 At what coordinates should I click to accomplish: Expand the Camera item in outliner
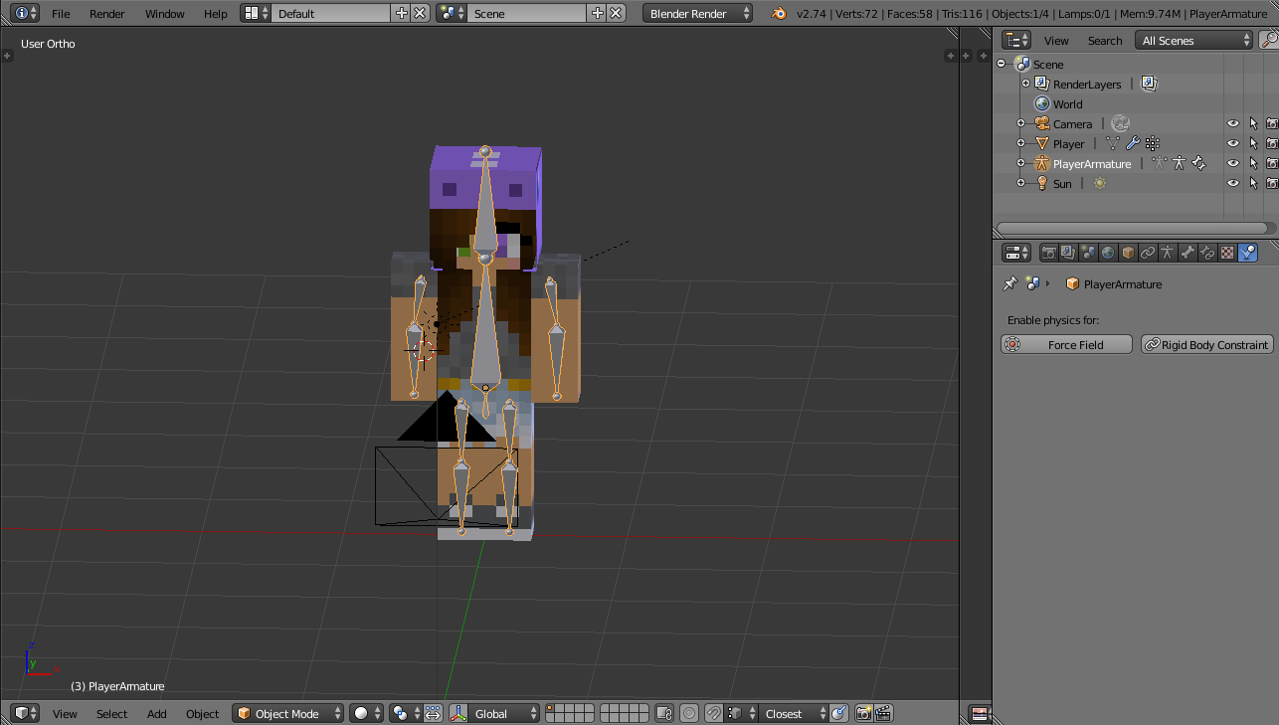pos(1020,123)
